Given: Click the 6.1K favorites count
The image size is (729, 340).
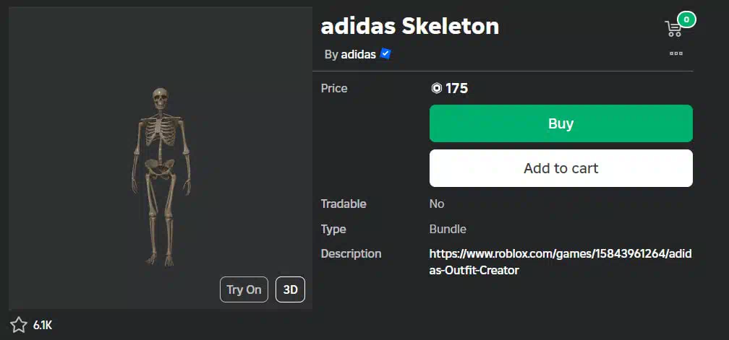Looking at the screenshot, I should [43, 325].
